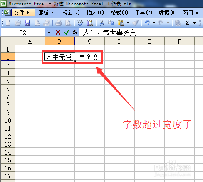203x182 pixels.
Task: Click the Copy icon
Action: click(x=111, y=23)
